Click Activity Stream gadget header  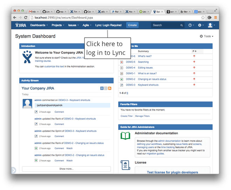click(66, 81)
